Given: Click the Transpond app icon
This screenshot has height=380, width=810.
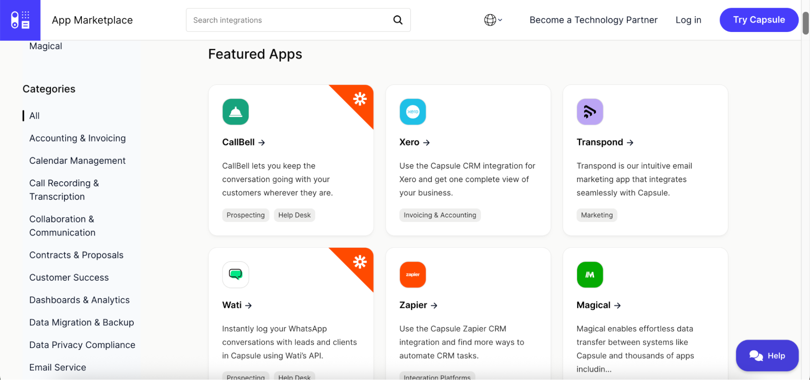Looking at the screenshot, I should pyautogui.click(x=590, y=112).
